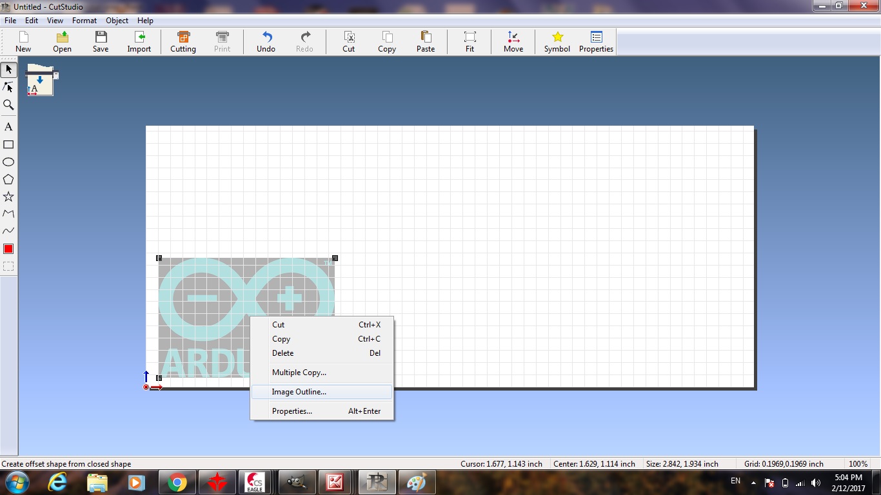Open a file with the Open icon

tap(62, 42)
